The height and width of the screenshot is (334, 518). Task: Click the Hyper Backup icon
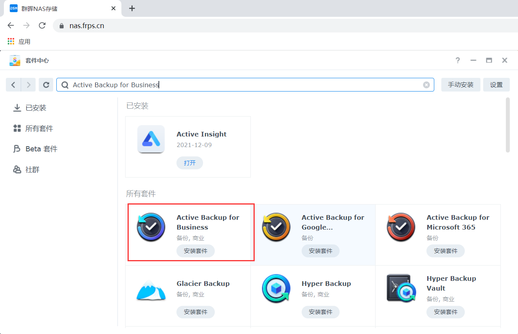pyautogui.click(x=276, y=289)
